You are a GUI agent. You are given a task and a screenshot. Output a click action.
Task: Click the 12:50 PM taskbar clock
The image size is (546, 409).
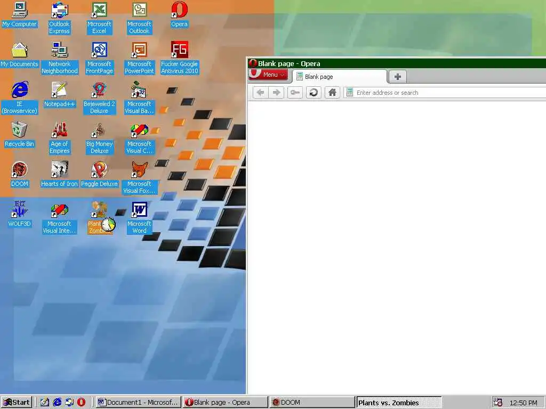click(x=524, y=403)
